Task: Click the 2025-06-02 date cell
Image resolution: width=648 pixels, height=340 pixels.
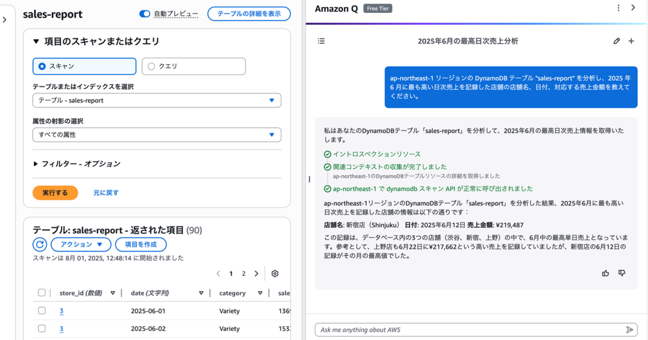Action: coord(147,329)
